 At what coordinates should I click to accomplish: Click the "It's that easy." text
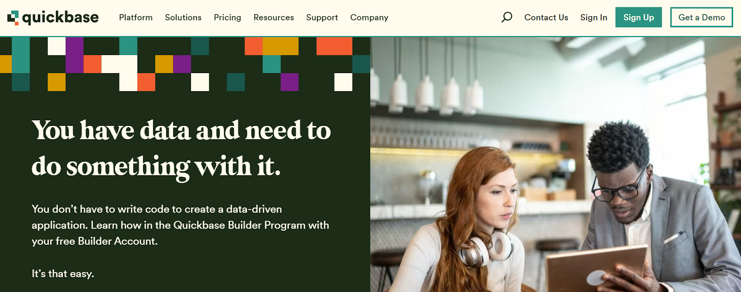[63, 273]
